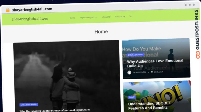Screen dimensions: 201x112
Task: Click the rameen afzal author avatar
Action: click(x=129, y=73)
